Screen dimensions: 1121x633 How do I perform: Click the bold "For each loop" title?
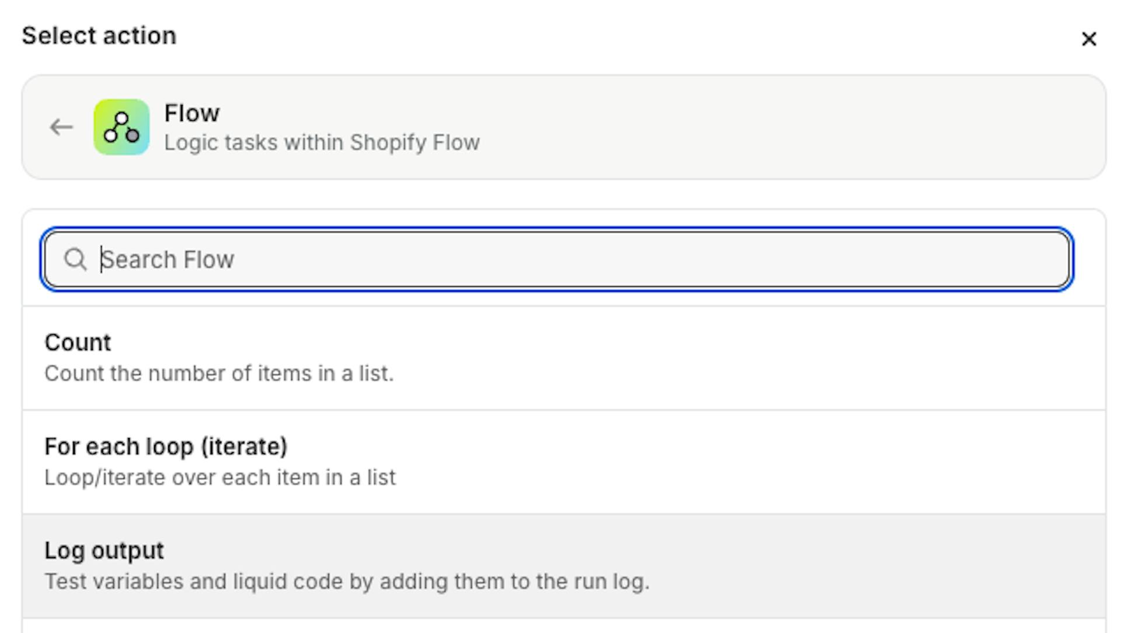(166, 447)
